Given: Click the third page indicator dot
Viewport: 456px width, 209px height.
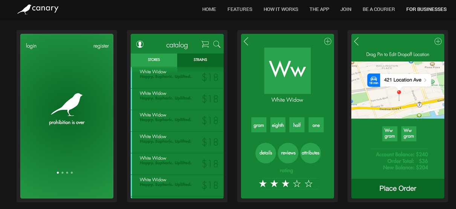Looking at the screenshot, I should pos(67,173).
